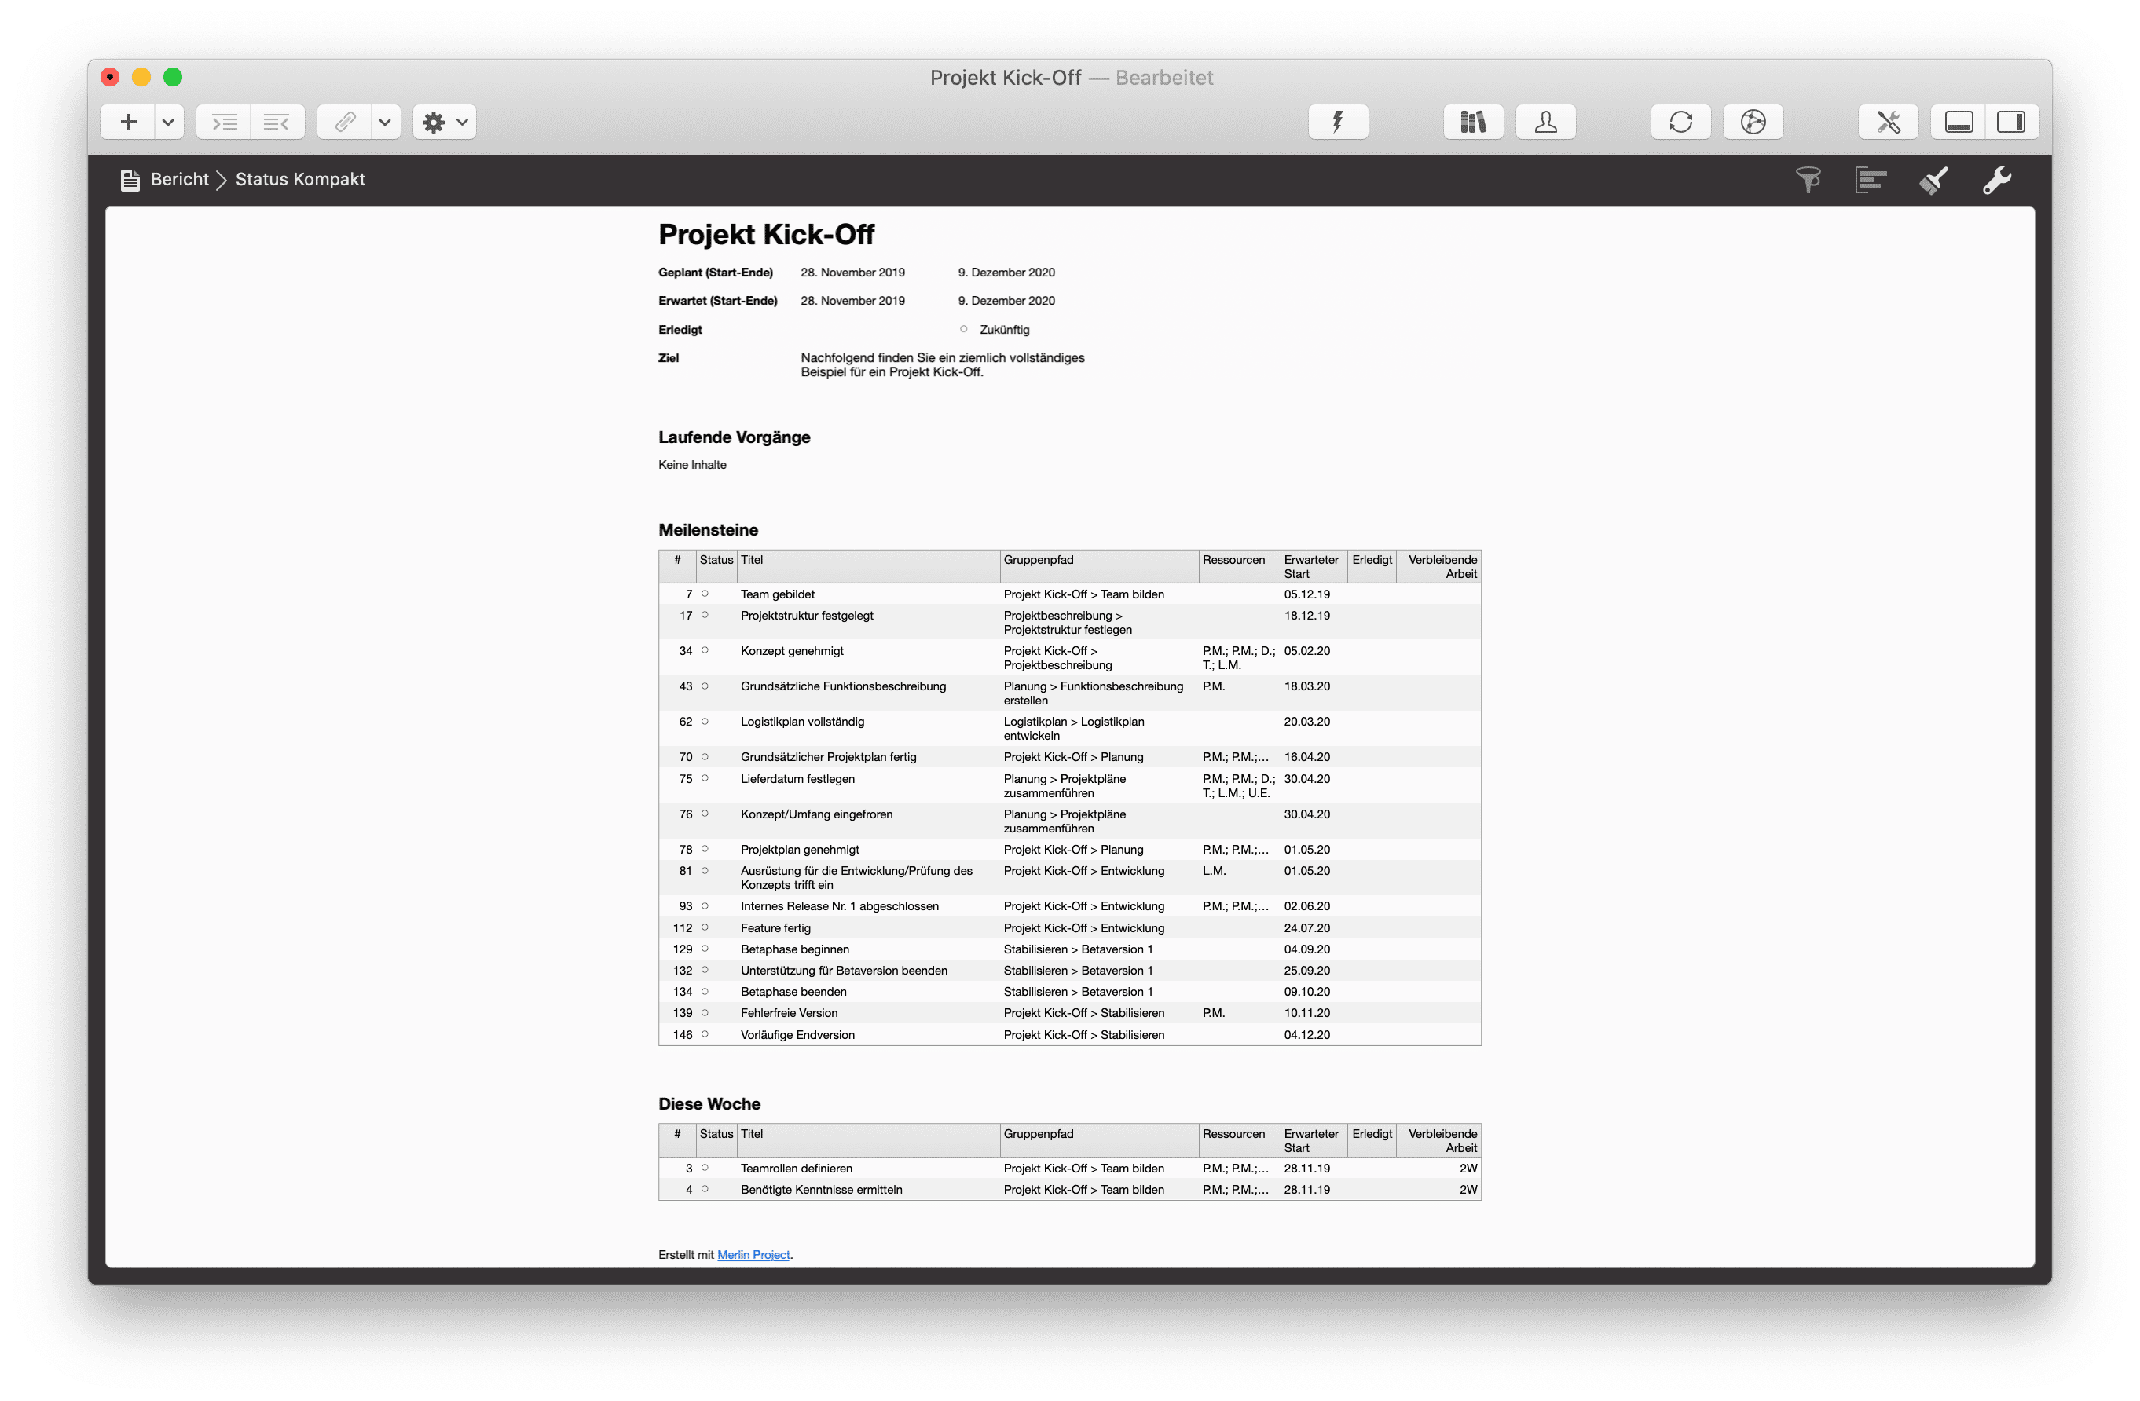Click the wrench options icon
This screenshot has height=1401, width=2140.
tap(1997, 180)
